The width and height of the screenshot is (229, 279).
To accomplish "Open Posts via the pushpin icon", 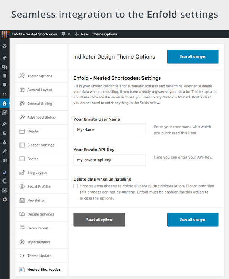I will (x=4, y=58).
